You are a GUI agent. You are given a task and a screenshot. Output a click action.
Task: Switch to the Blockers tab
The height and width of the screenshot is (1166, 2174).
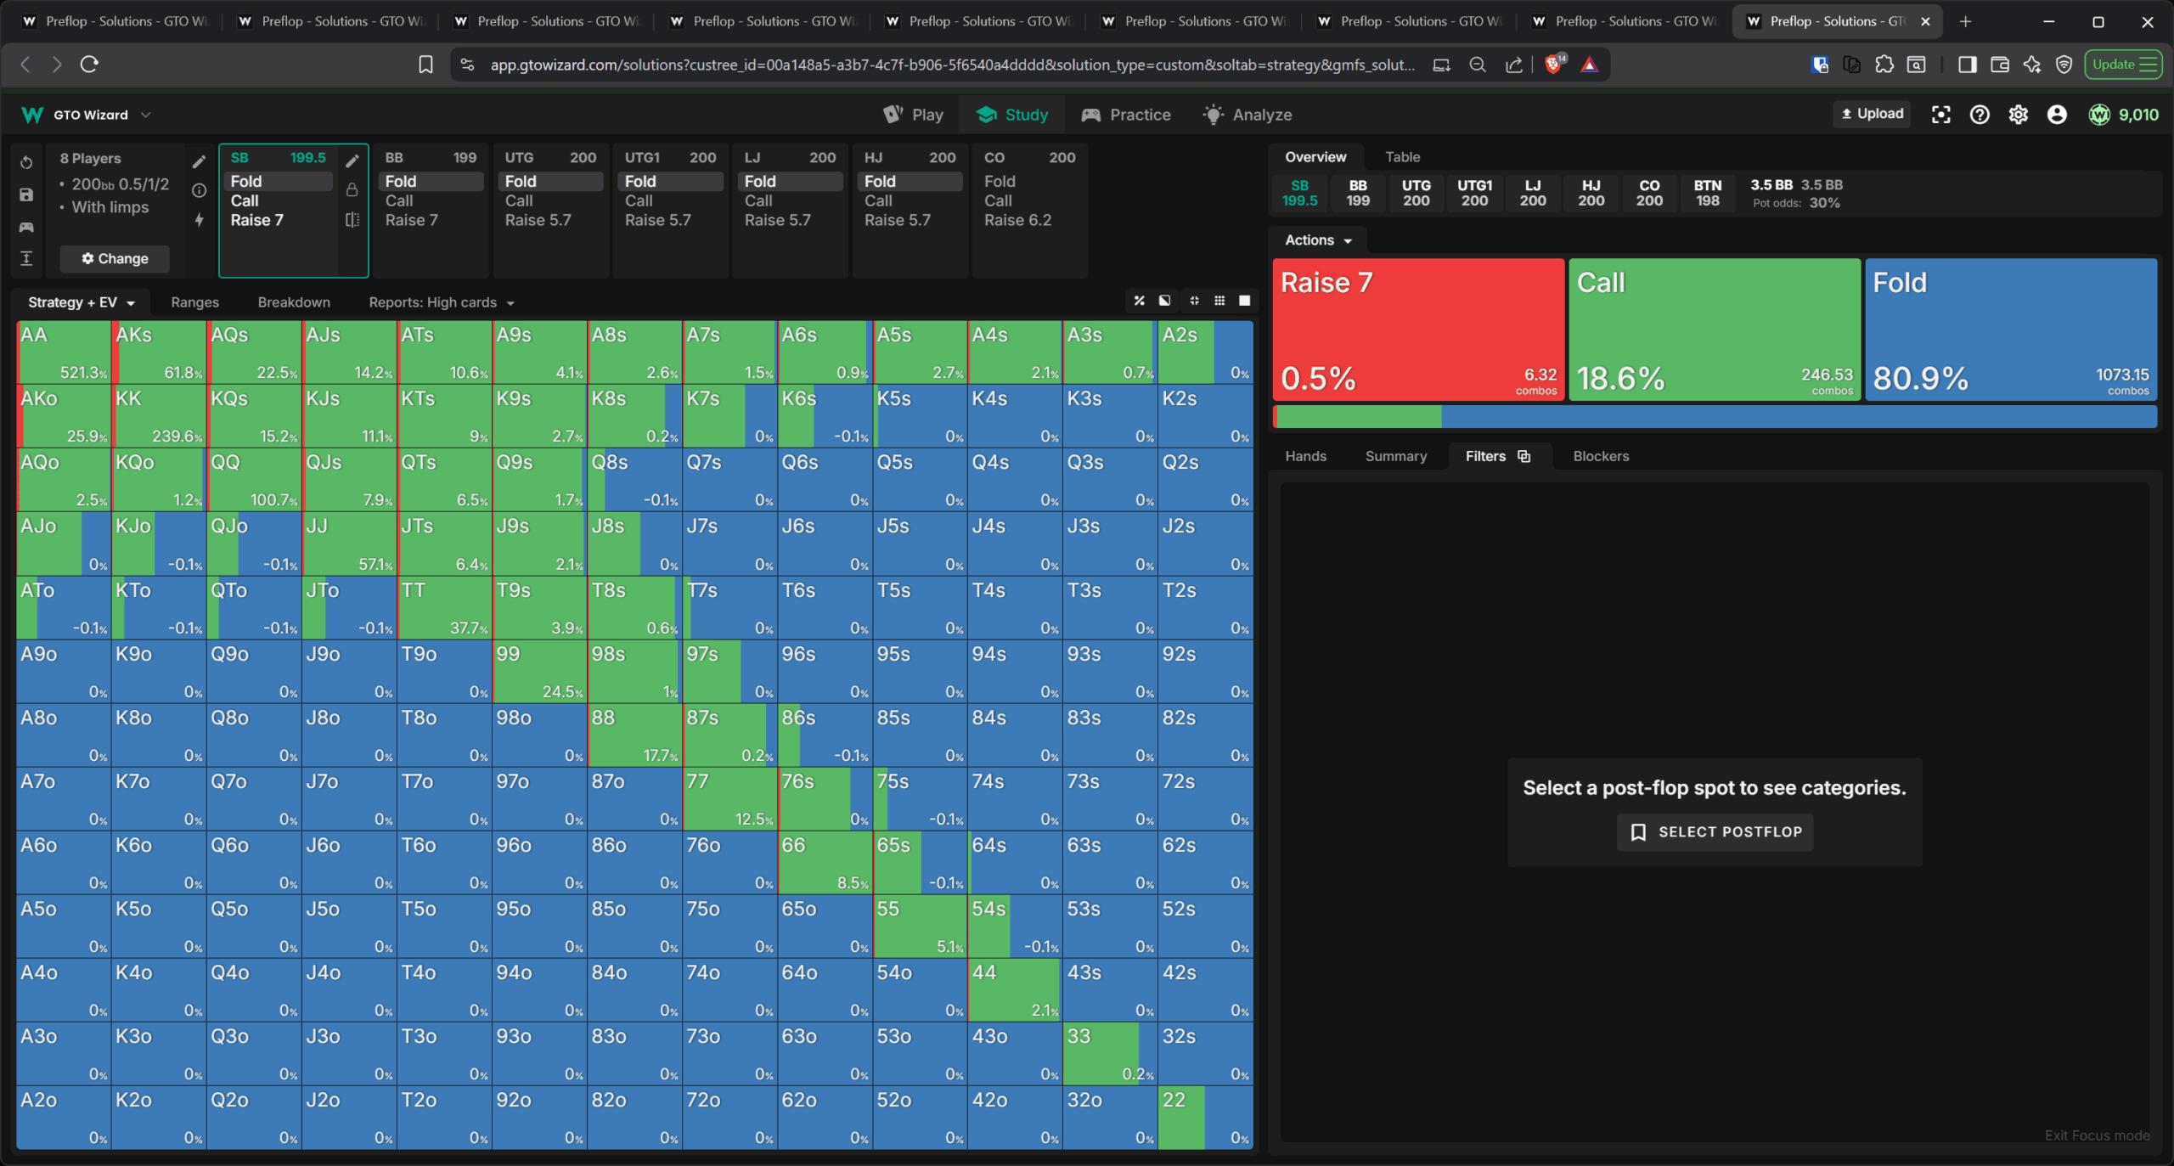pyautogui.click(x=1600, y=456)
